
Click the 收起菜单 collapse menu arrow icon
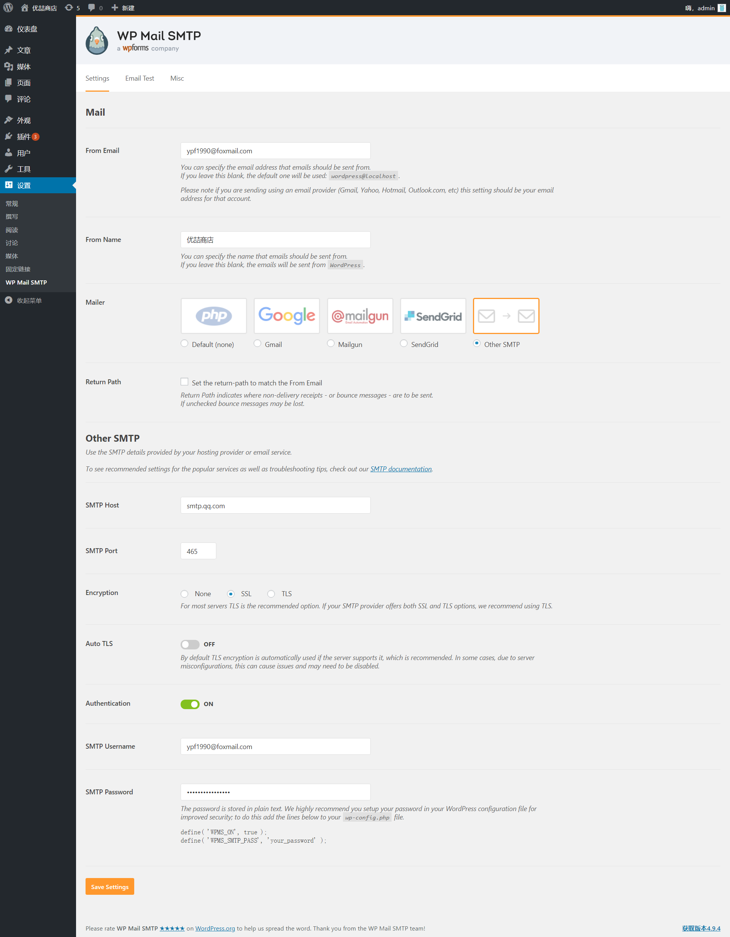[9, 300]
